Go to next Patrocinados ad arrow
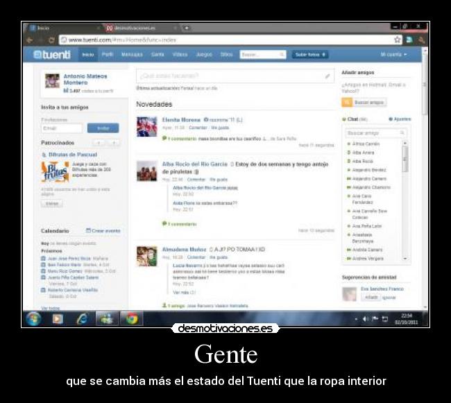The width and height of the screenshot is (451, 403). point(114,143)
